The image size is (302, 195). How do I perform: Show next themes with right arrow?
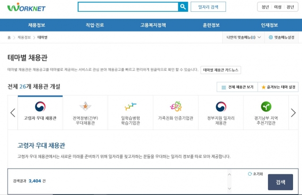tap(293, 113)
